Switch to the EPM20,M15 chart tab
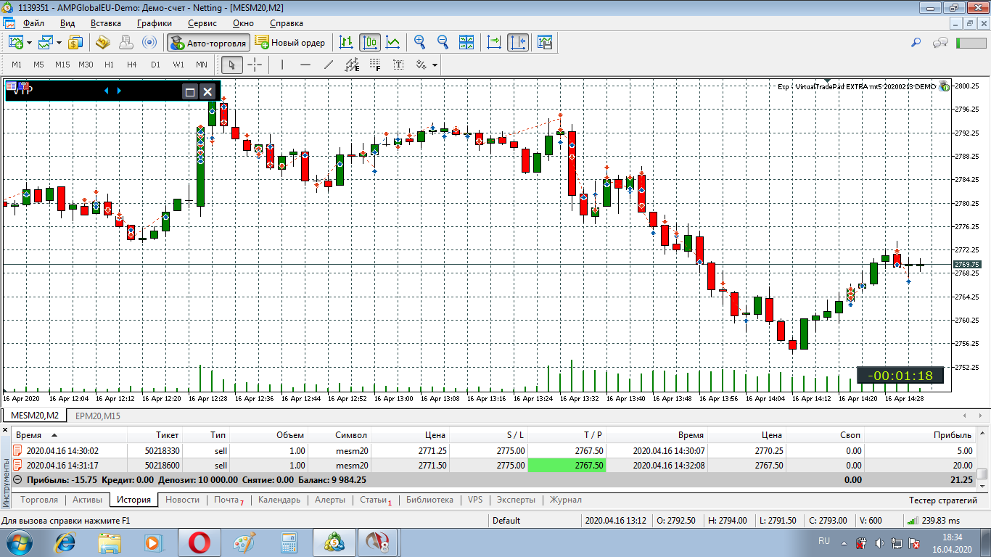Viewport: 991px width, 557px height. pos(98,416)
